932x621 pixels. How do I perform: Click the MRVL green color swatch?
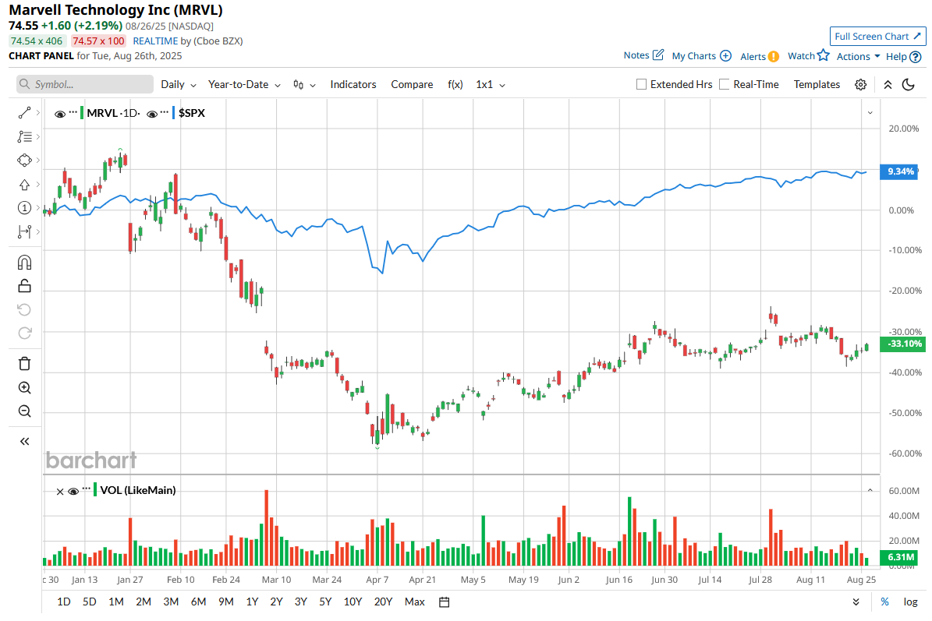[82, 113]
